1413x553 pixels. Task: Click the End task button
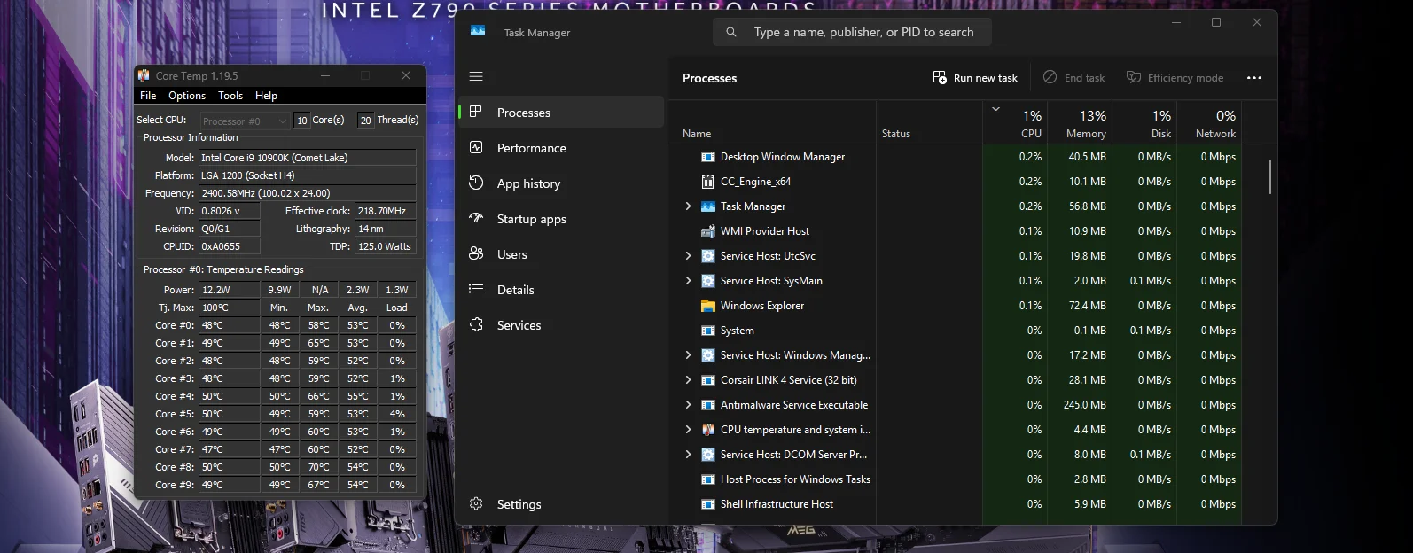(1073, 78)
